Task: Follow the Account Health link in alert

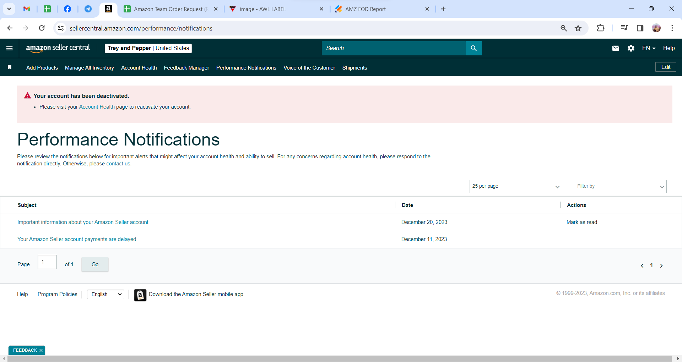Action: pos(97,107)
